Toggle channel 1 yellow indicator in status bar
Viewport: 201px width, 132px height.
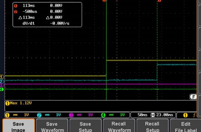(7, 115)
